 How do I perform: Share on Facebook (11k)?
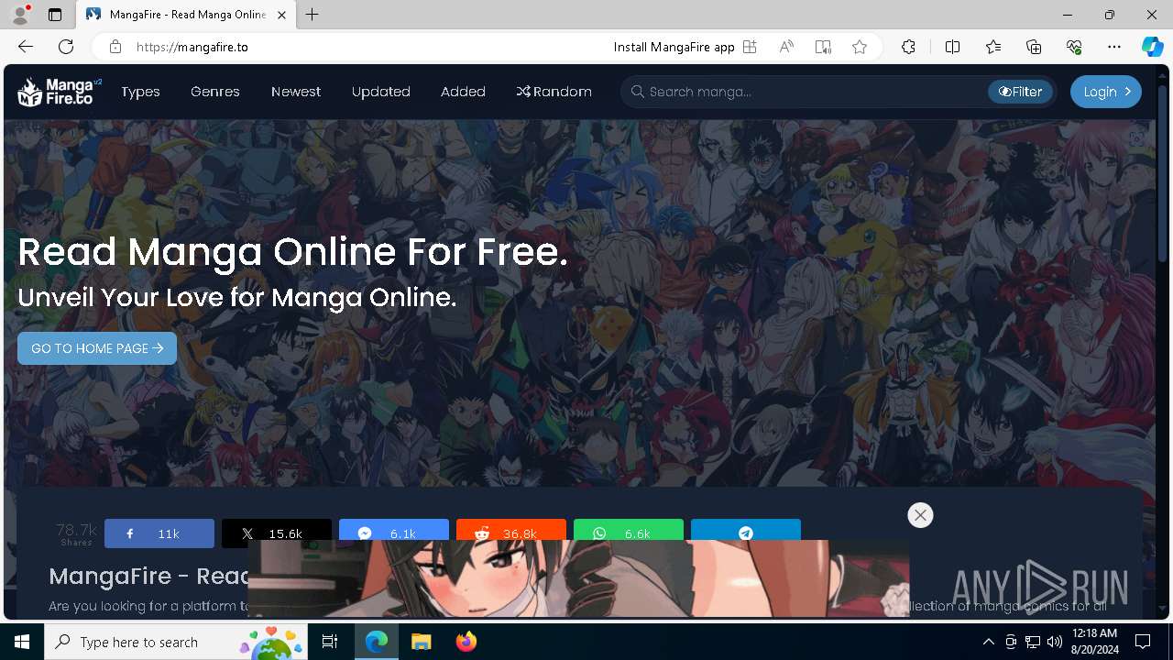click(159, 533)
